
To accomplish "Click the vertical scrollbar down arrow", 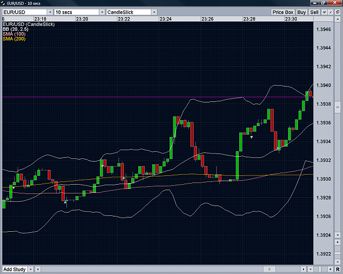I will coord(338,235).
